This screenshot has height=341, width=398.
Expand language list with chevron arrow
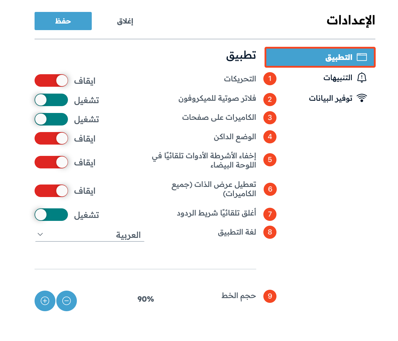tap(41, 234)
